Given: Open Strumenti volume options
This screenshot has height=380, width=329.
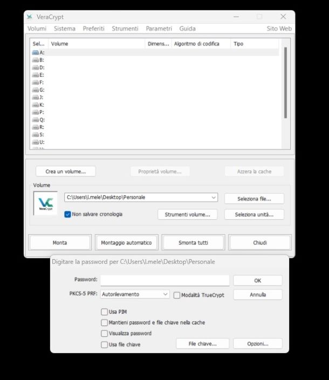Looking at the screenshot, I should pyautogui.click(x=187, y=215).
